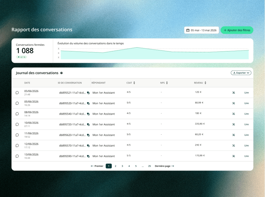The width and height of the screenshot is (265, 197).
Task: Select the 05/06/2026 21:48 conversation radio
Action: pos(17,92)
